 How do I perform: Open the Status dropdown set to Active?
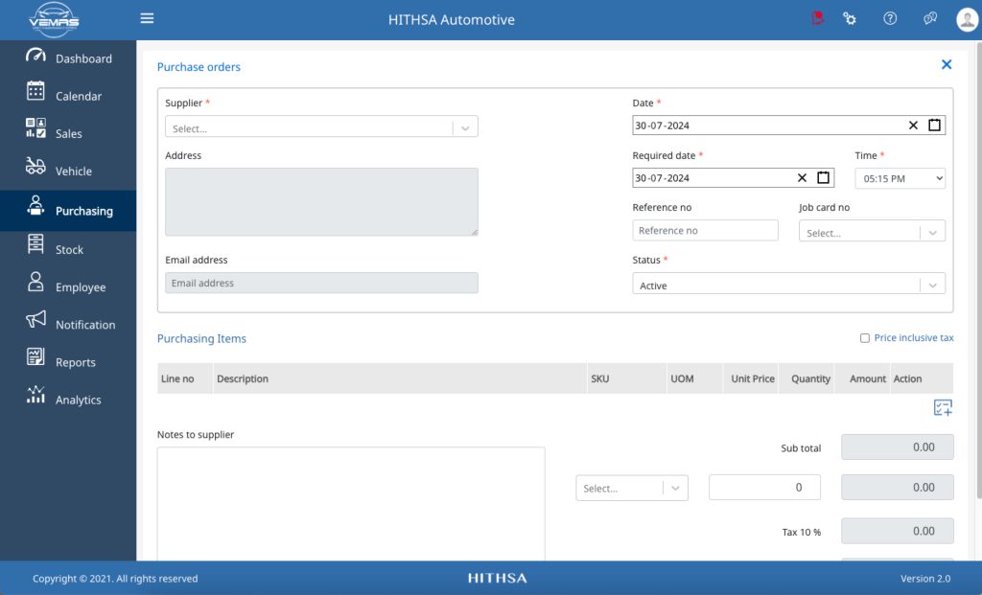tap(788, 284)
